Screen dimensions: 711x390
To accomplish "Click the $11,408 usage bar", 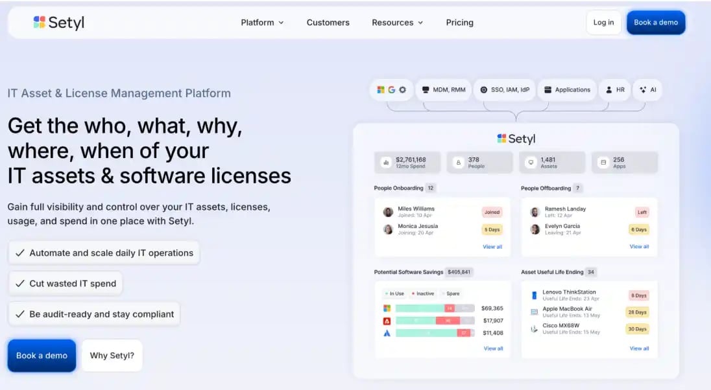I will tap(435, 333).
